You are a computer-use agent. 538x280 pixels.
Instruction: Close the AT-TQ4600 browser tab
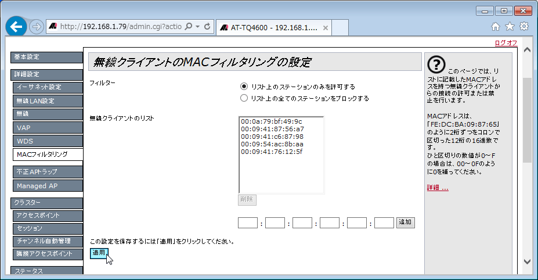pos(326,28)
